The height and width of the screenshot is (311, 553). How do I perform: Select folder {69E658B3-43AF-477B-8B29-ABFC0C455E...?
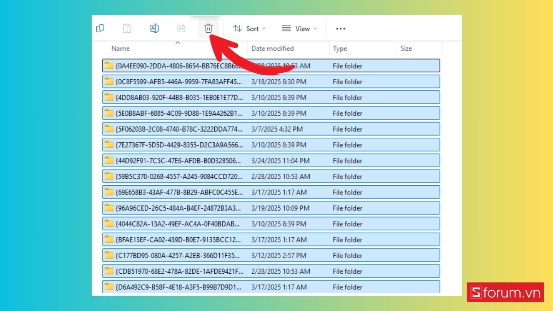[x=271, y=192]
